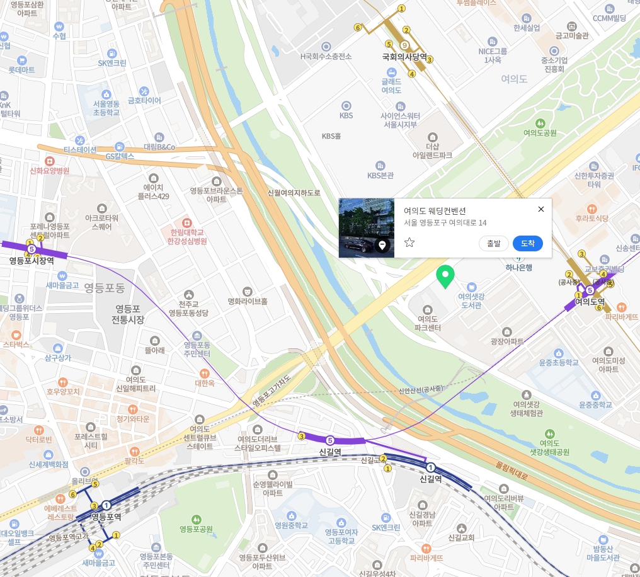Click the 영등포시장역 line 5 station marker
The width and height of the screenshot is (640, 577).
[x=31, y=249]
